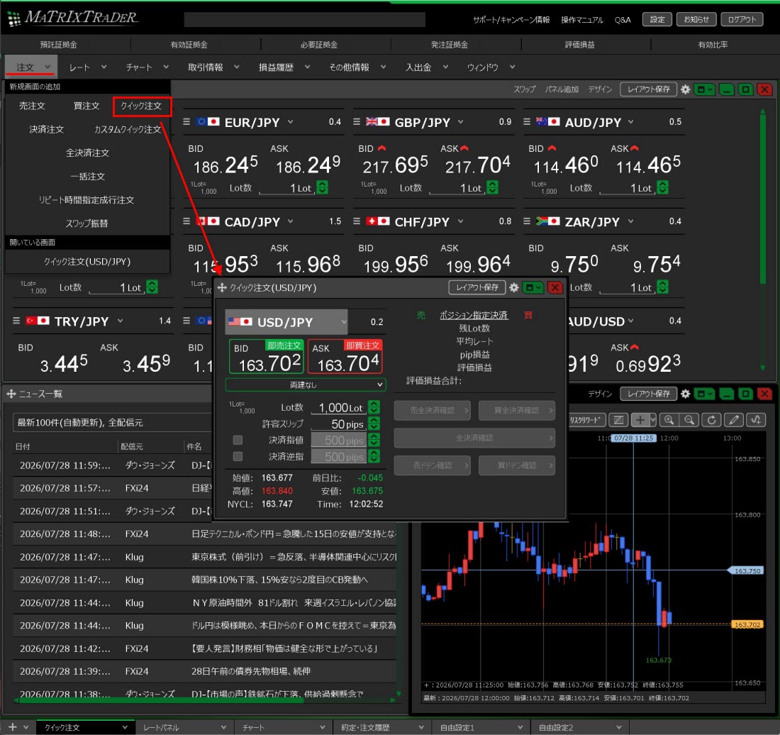
Task: Switch to the 約定・注文履歴 bottom tab
Action: tap(381, 727)
